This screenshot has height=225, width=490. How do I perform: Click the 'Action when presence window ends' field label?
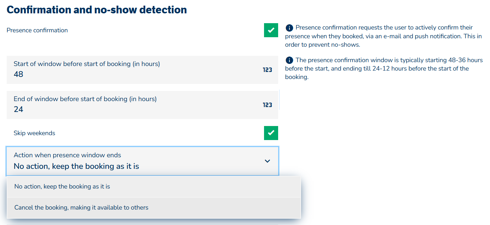click(x=67, y=155)
